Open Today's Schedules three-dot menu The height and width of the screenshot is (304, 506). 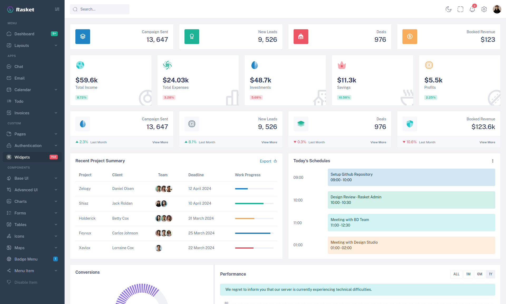(x=493, y=161)
